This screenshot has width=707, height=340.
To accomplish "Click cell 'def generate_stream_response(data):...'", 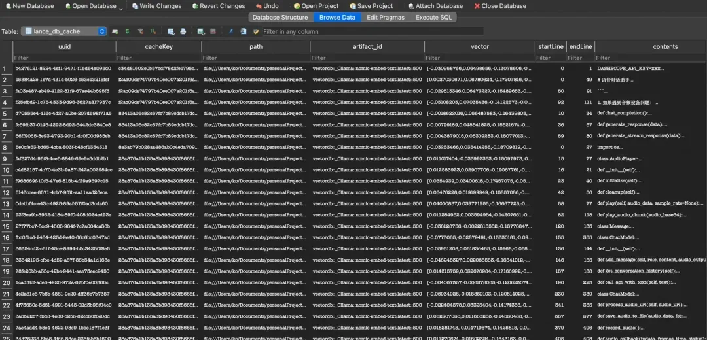I will click(651, 137).
